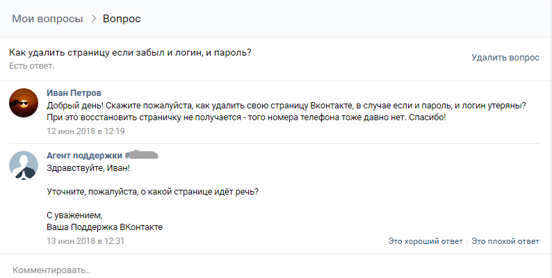552x278 pixels.
Task: Click Удалить вопрос link
Action: (x=505, y=58)
